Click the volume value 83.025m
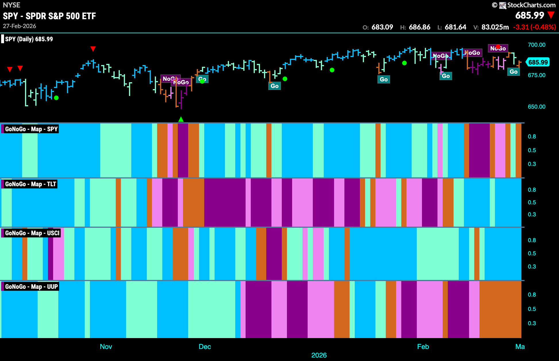This screenshot has height=361, width=559. (x=495, y=27)
